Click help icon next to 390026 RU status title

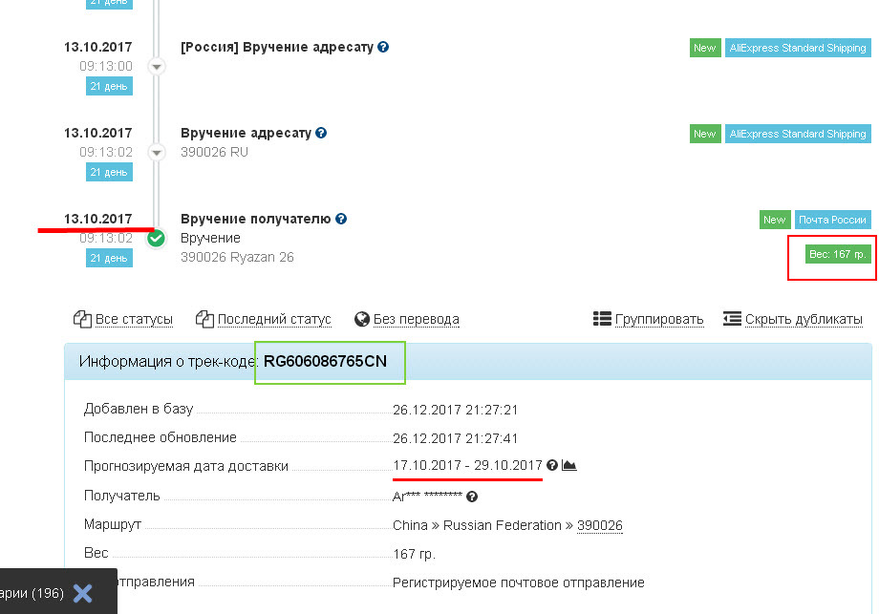coord(321,133)
